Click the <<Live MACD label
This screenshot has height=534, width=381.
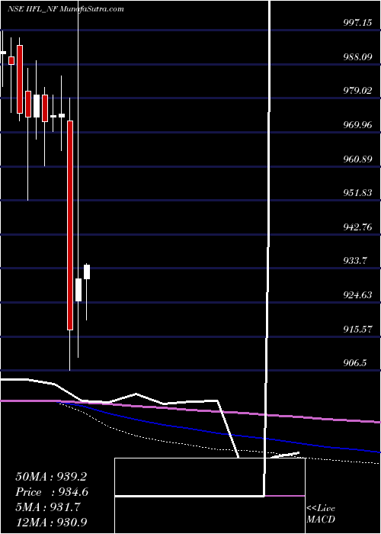pos(321,513)
